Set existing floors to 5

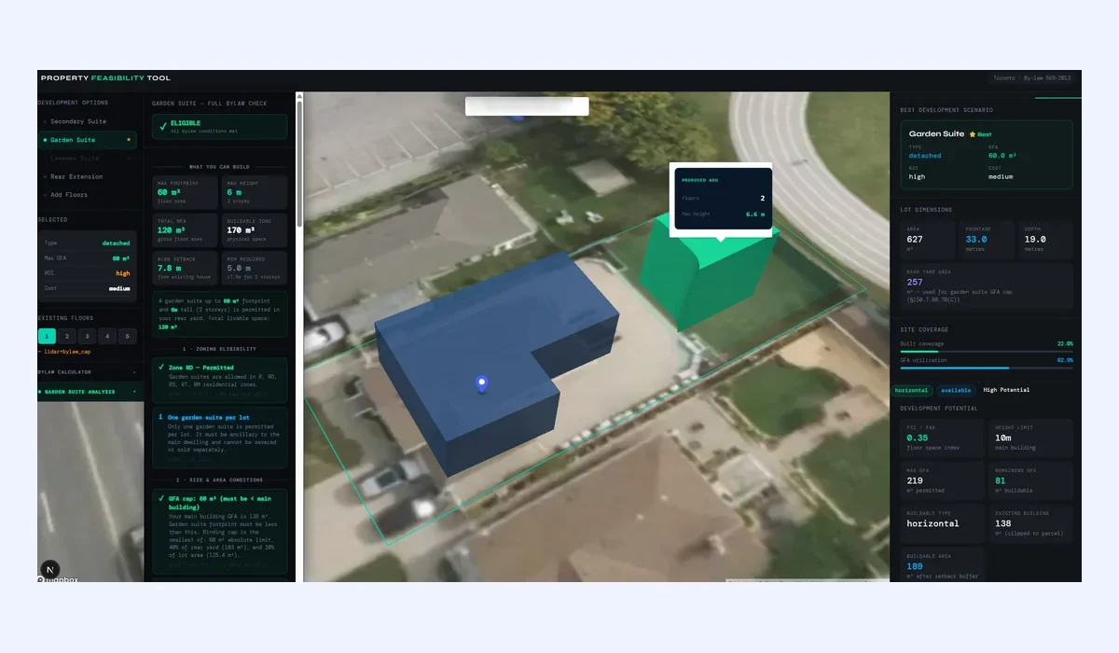(x=128, y=336)
